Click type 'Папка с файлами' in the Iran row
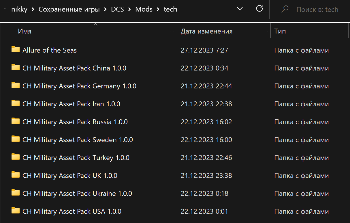Image resolution: width=350 pixels, height=223 pixels. click(x=302, y=104)
